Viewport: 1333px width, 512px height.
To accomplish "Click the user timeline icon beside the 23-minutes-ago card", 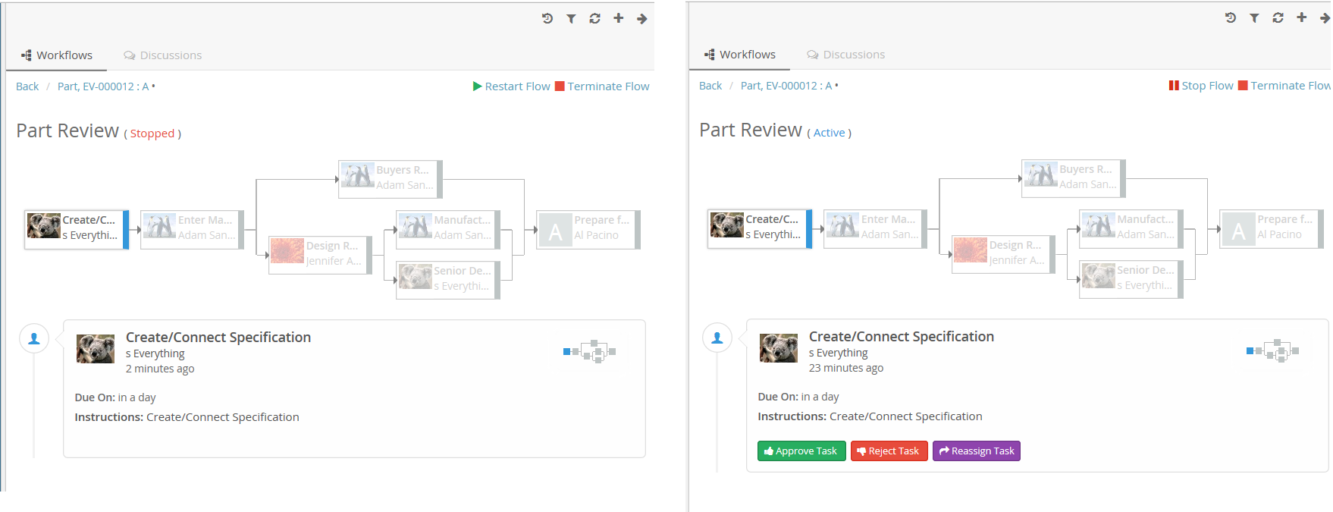I will (x=717, y=338).
